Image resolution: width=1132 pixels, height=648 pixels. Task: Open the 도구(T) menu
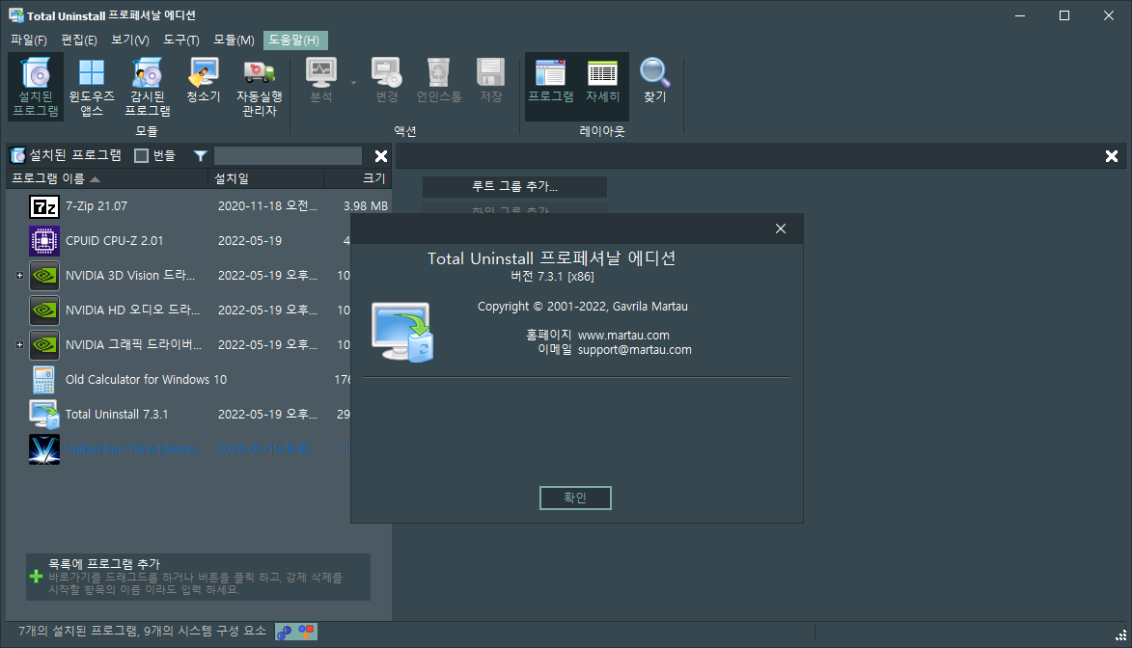181,40
